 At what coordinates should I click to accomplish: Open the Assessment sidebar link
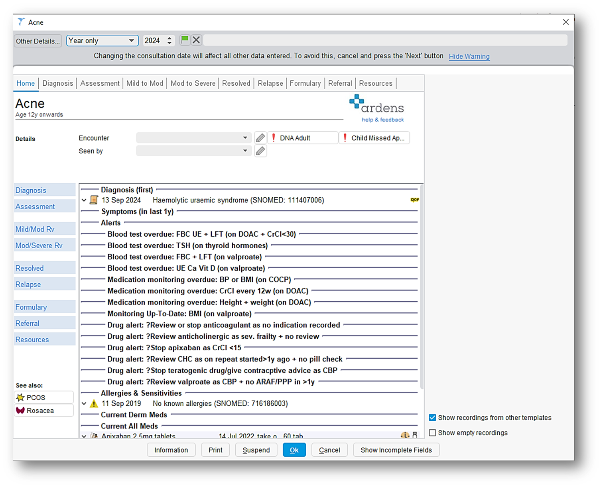coord(44,206)
